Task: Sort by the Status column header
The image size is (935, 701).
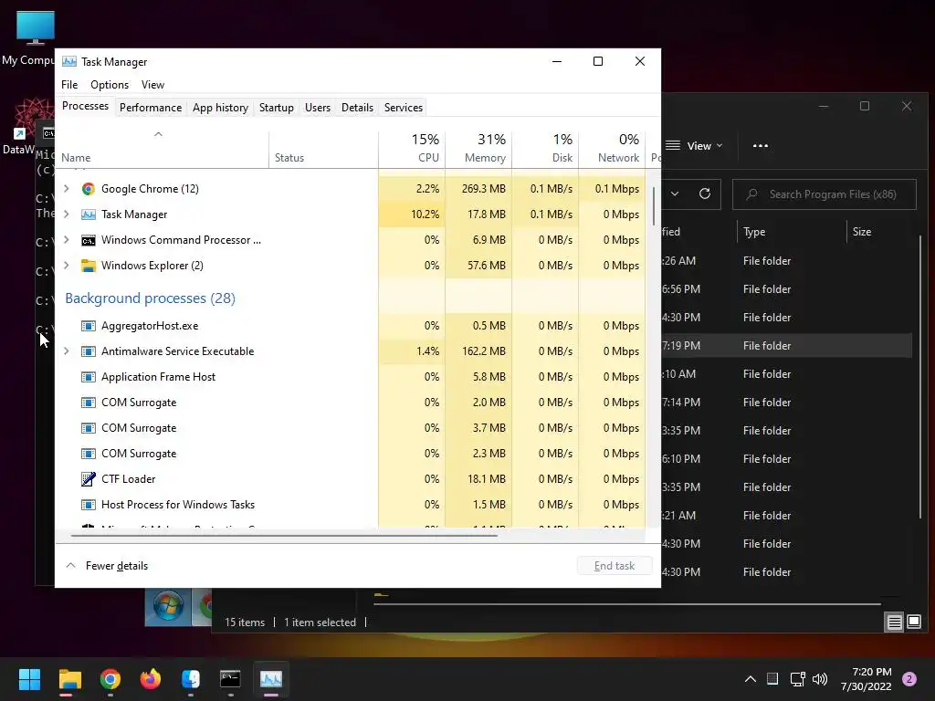Action: [324, 151]
